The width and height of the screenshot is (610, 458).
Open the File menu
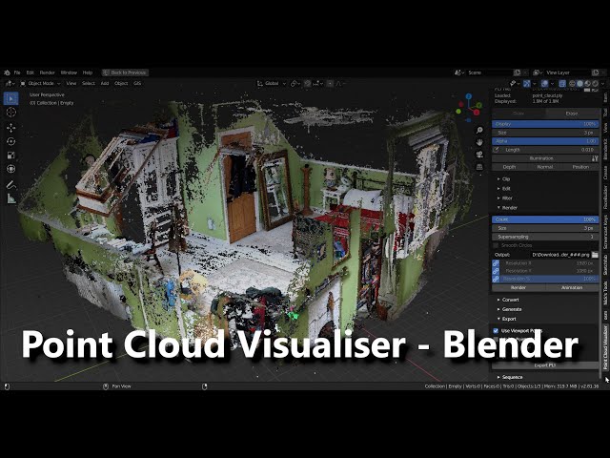click(17, 73)
